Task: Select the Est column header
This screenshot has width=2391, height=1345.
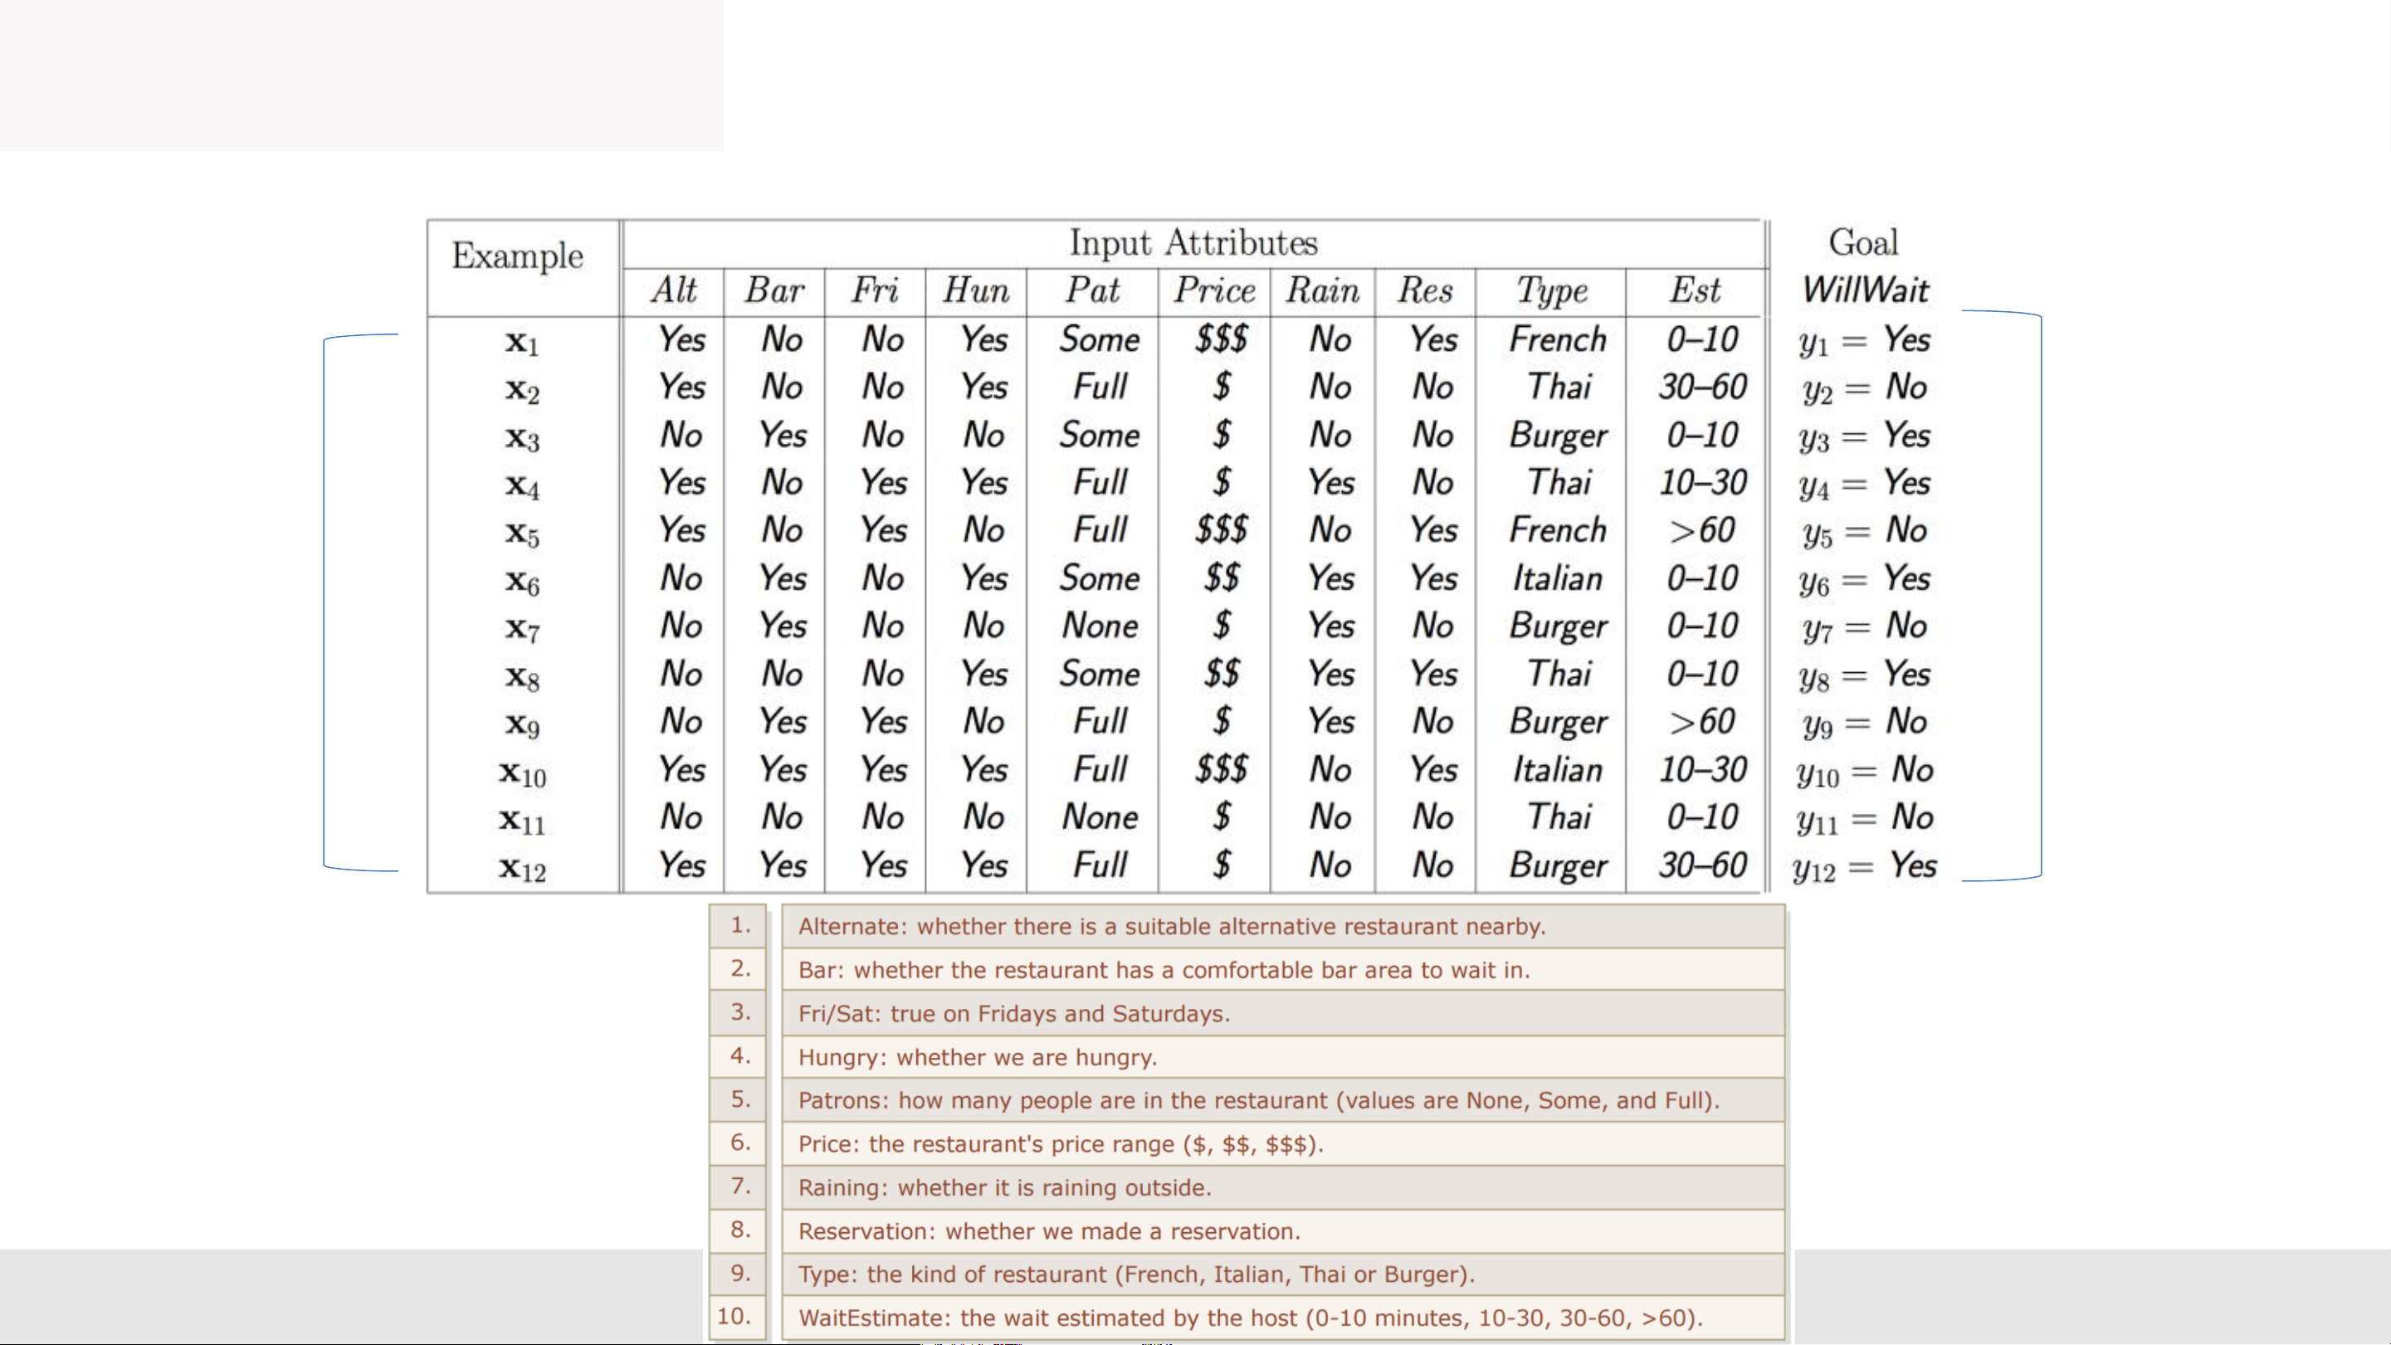Action: 1695,290
